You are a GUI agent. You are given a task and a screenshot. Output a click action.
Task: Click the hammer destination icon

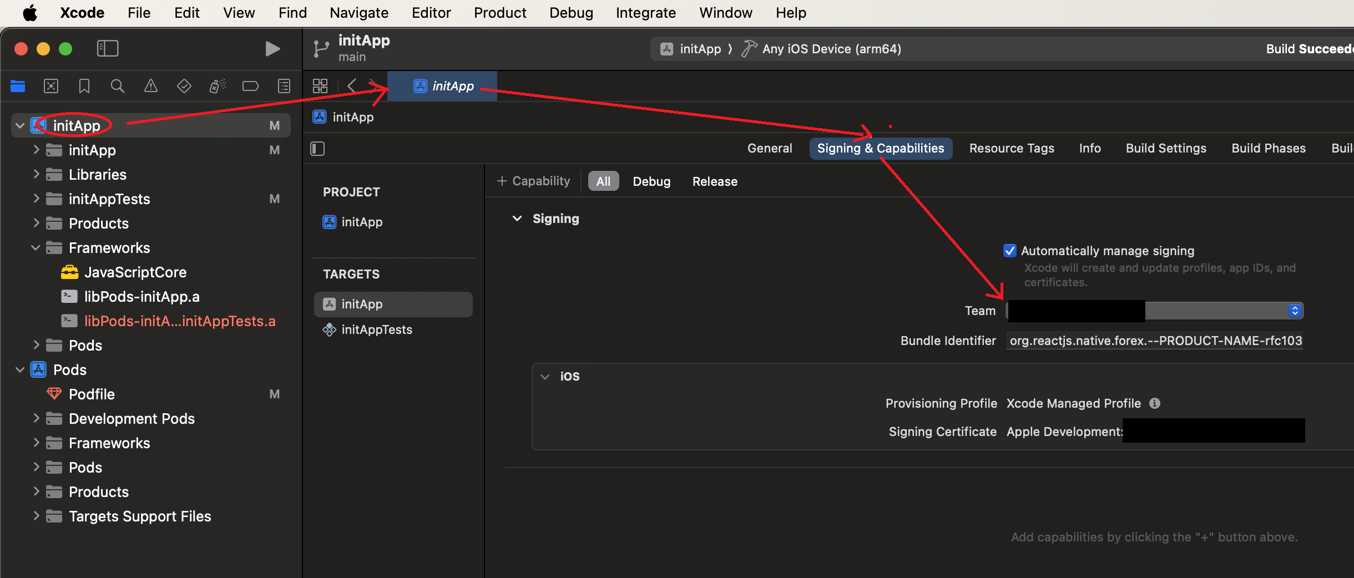(749, 49)
